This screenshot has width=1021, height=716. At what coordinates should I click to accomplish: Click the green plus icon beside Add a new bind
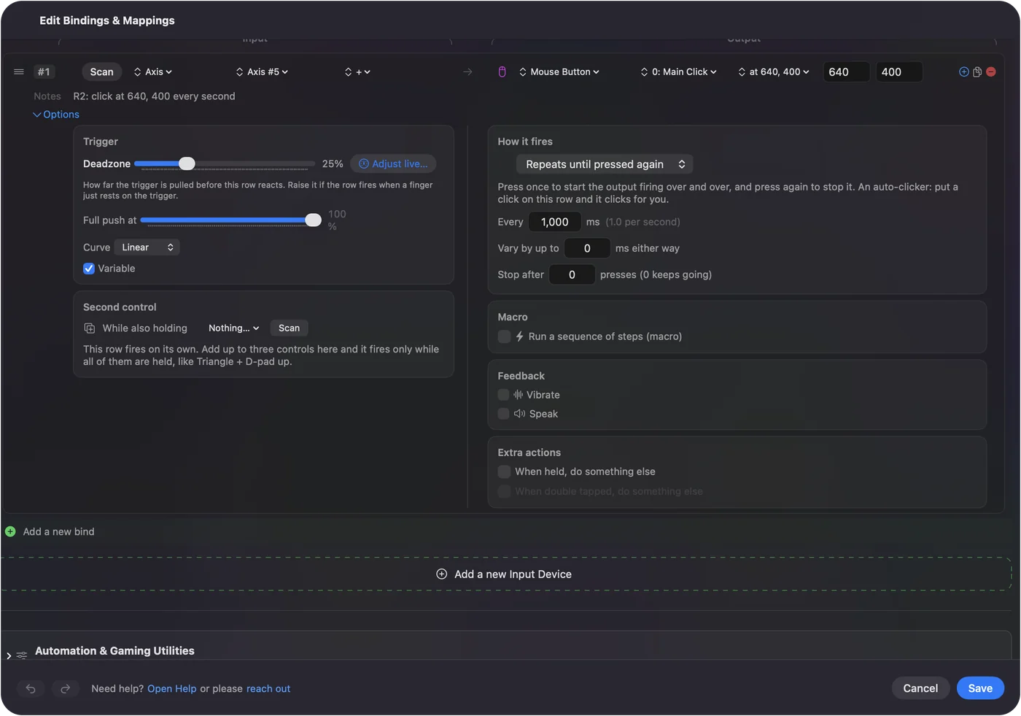point(10,531)
